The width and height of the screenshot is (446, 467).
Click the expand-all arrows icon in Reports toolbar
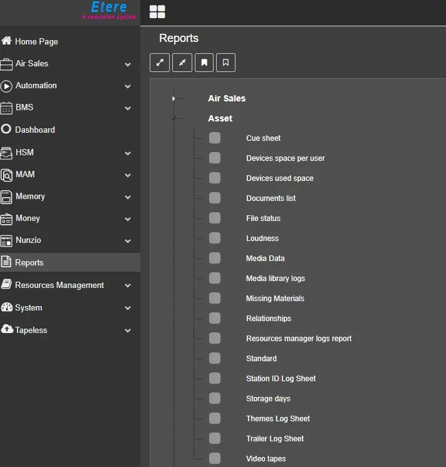[x=160, y=63]
